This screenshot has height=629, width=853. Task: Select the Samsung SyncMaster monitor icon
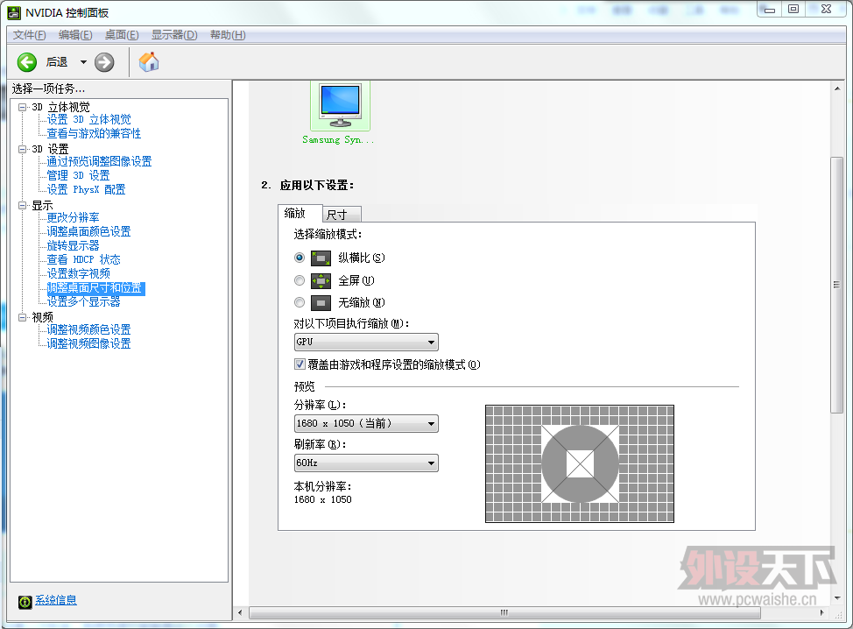click(341, 106)
